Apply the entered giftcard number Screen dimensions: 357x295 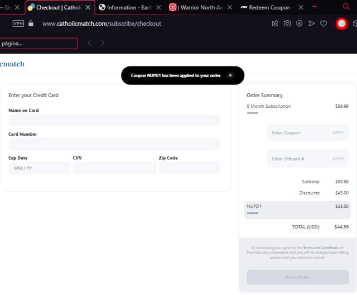[338, 159]
